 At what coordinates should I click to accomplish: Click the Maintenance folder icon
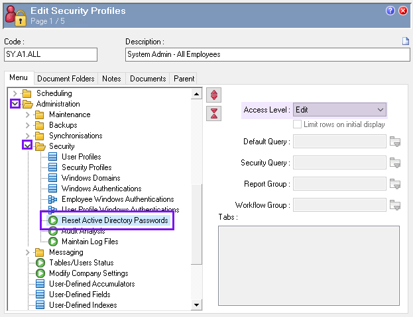40,114
